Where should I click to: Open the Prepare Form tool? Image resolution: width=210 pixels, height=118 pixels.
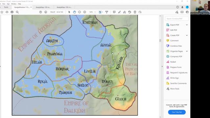pos(176,67)
